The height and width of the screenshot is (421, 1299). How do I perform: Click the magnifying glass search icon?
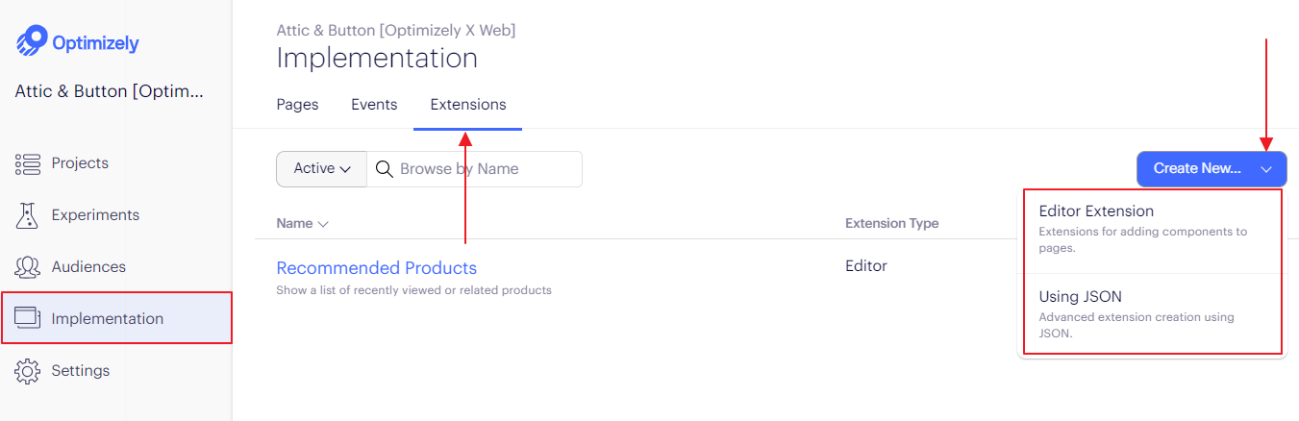click(384, 169)
